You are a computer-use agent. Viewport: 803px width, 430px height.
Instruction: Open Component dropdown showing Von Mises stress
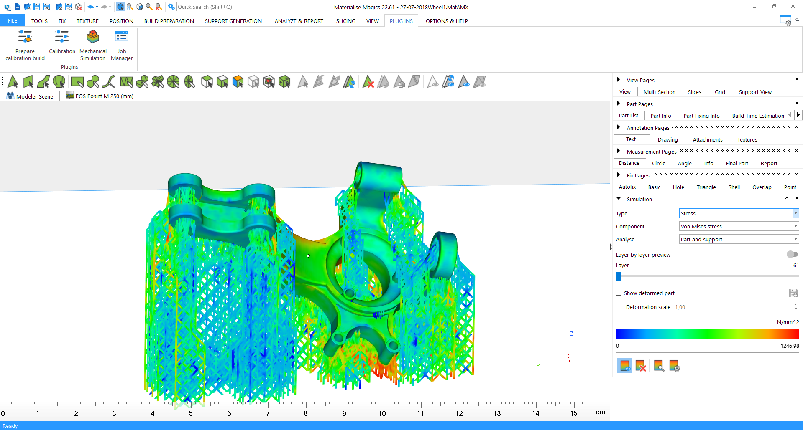point(739,226)
